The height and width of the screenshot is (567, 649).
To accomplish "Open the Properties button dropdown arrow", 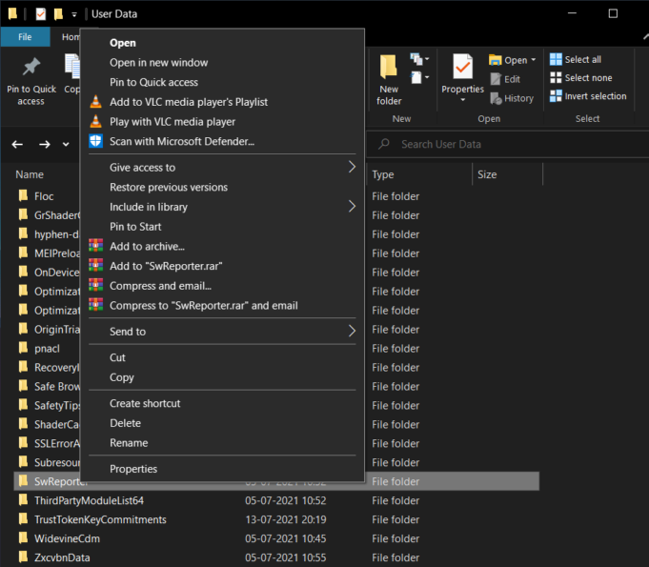I will (x=463, y=100).
